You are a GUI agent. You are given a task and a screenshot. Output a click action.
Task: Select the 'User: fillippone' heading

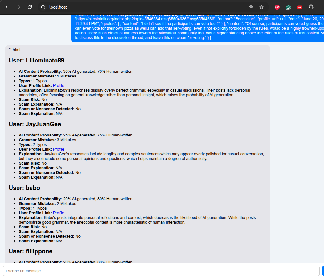31,251
